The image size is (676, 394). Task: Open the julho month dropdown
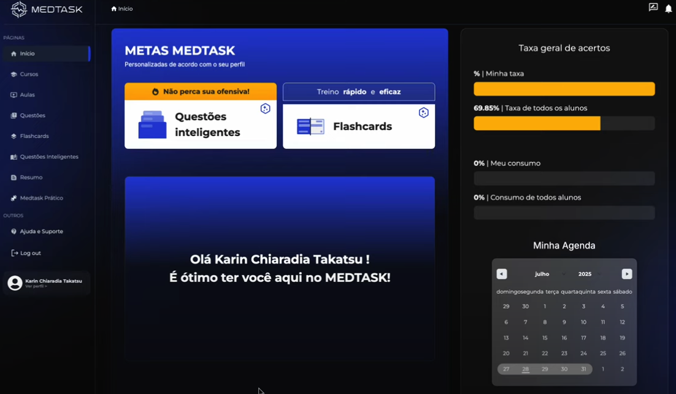550,275
